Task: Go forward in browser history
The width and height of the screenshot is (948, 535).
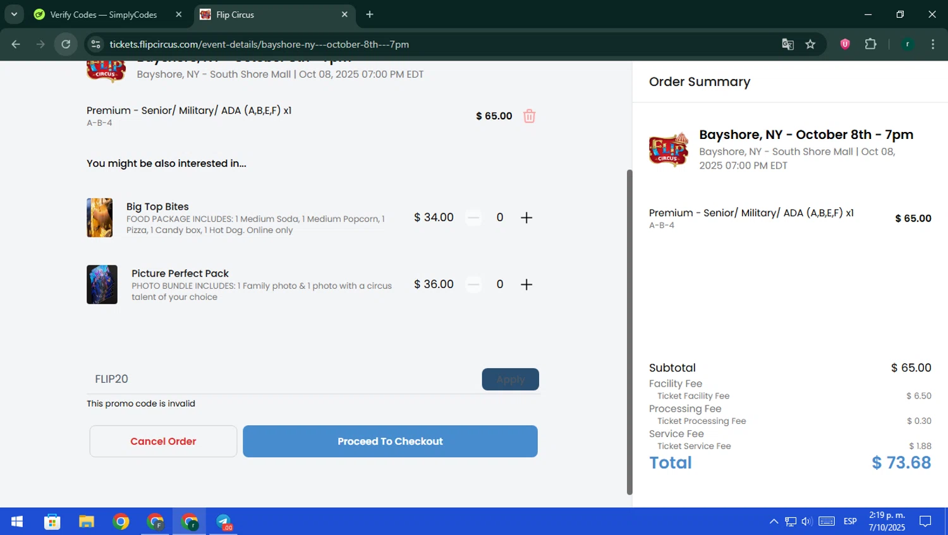Action: click(40, 44)
